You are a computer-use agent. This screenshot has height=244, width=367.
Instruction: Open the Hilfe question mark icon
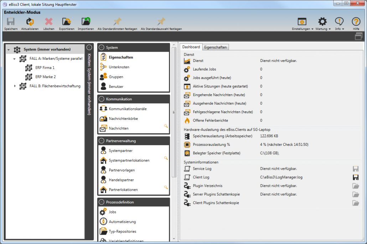(x=356, y=22)
